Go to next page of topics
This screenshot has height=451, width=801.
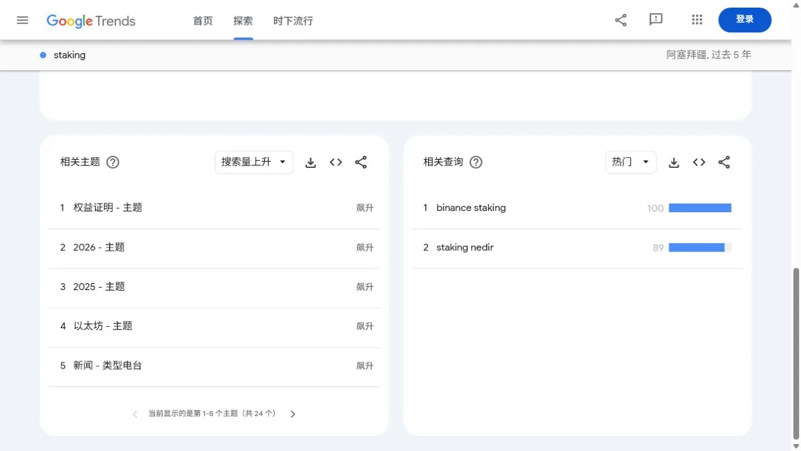pos(293,414)
